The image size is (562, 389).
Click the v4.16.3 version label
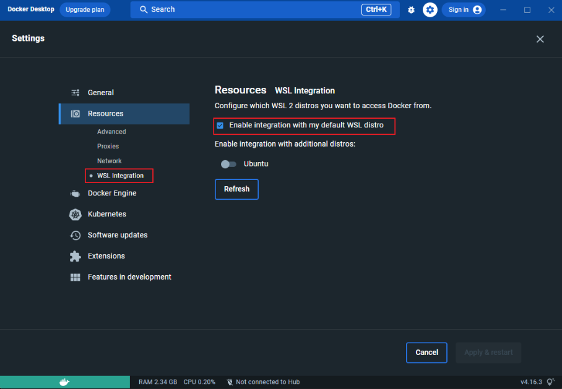coord(531,382)
